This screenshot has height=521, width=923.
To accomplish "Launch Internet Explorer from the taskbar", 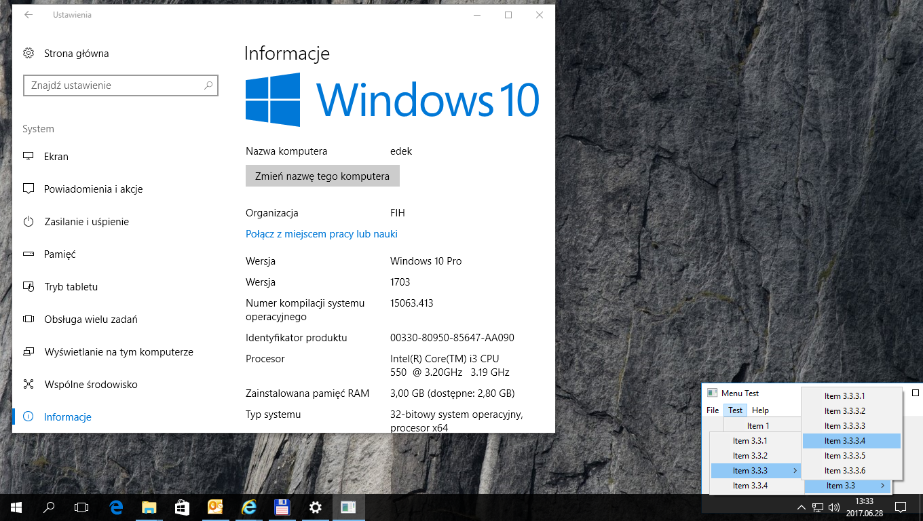I will point(249,507).
